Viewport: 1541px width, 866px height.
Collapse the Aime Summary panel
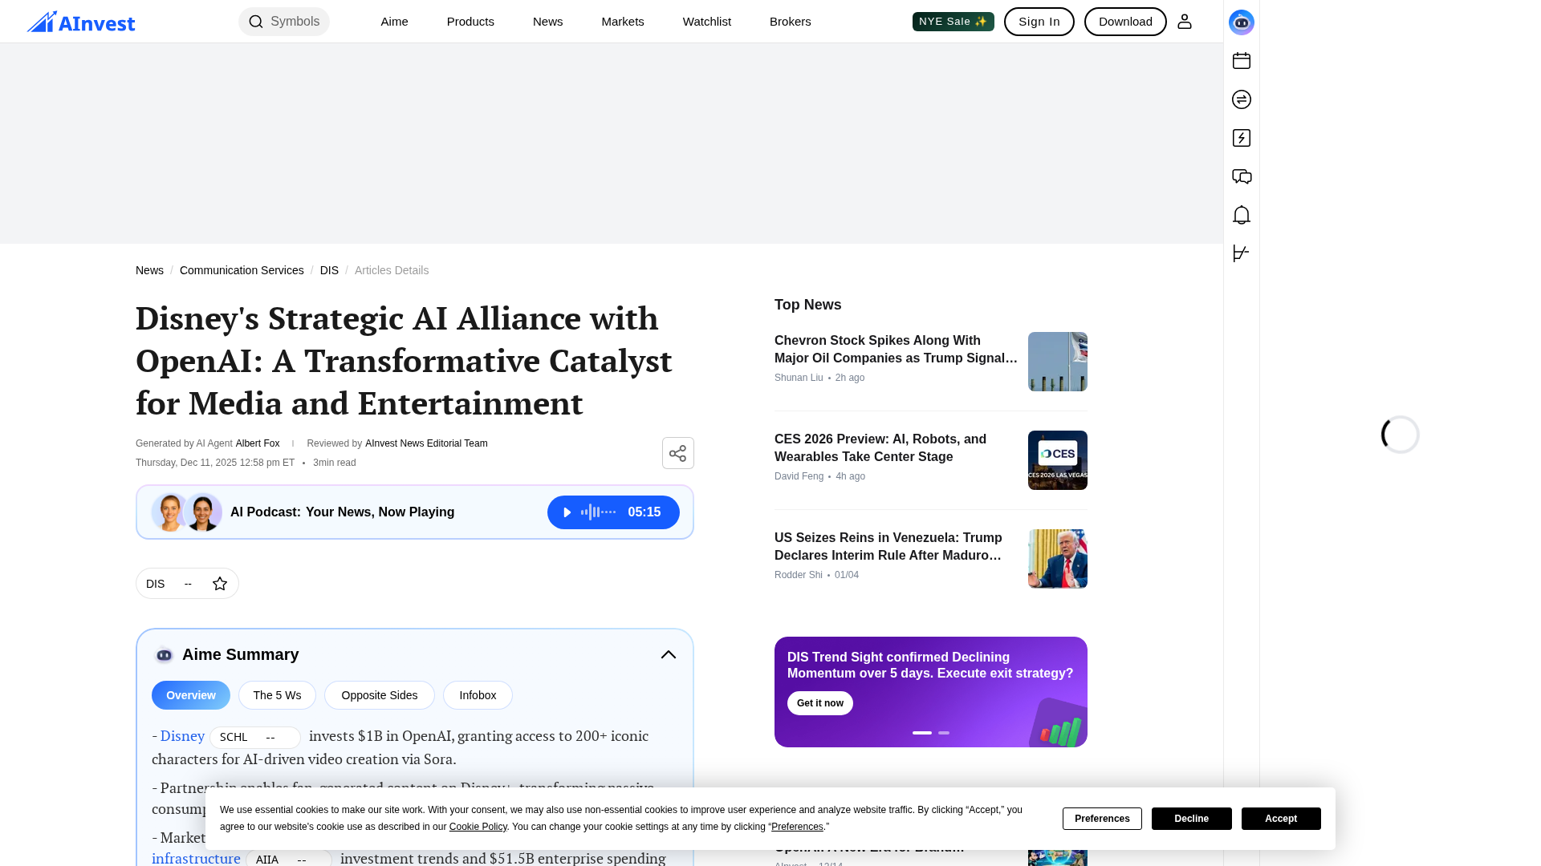coord(668,655)
